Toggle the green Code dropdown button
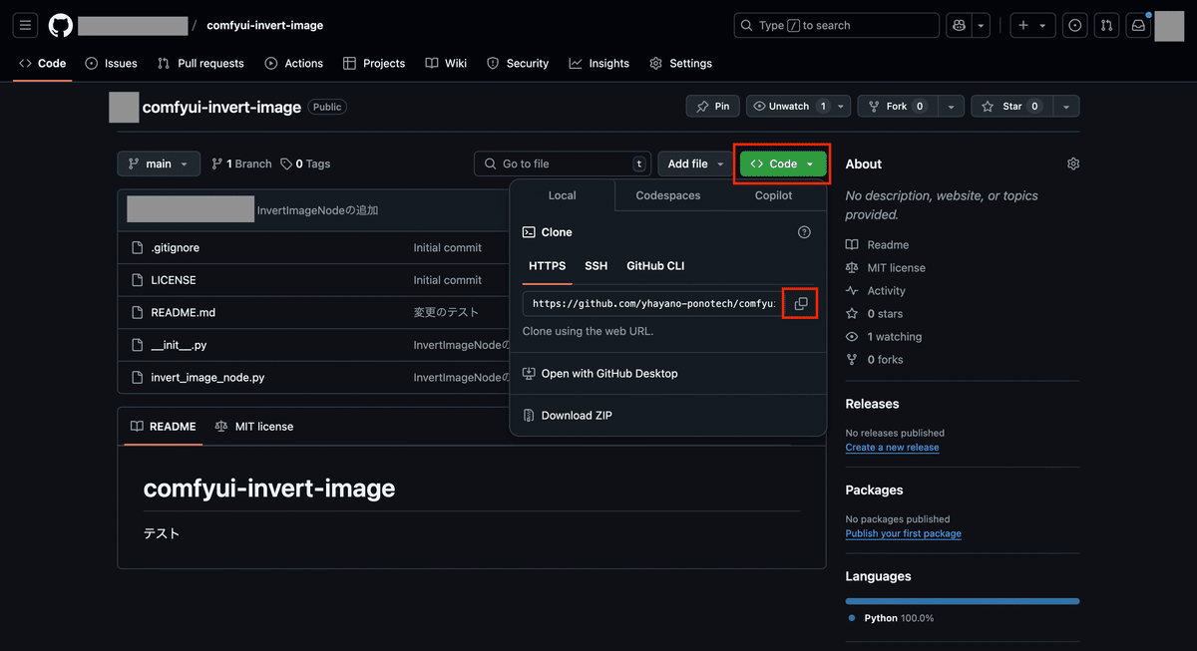 [783, 163]
